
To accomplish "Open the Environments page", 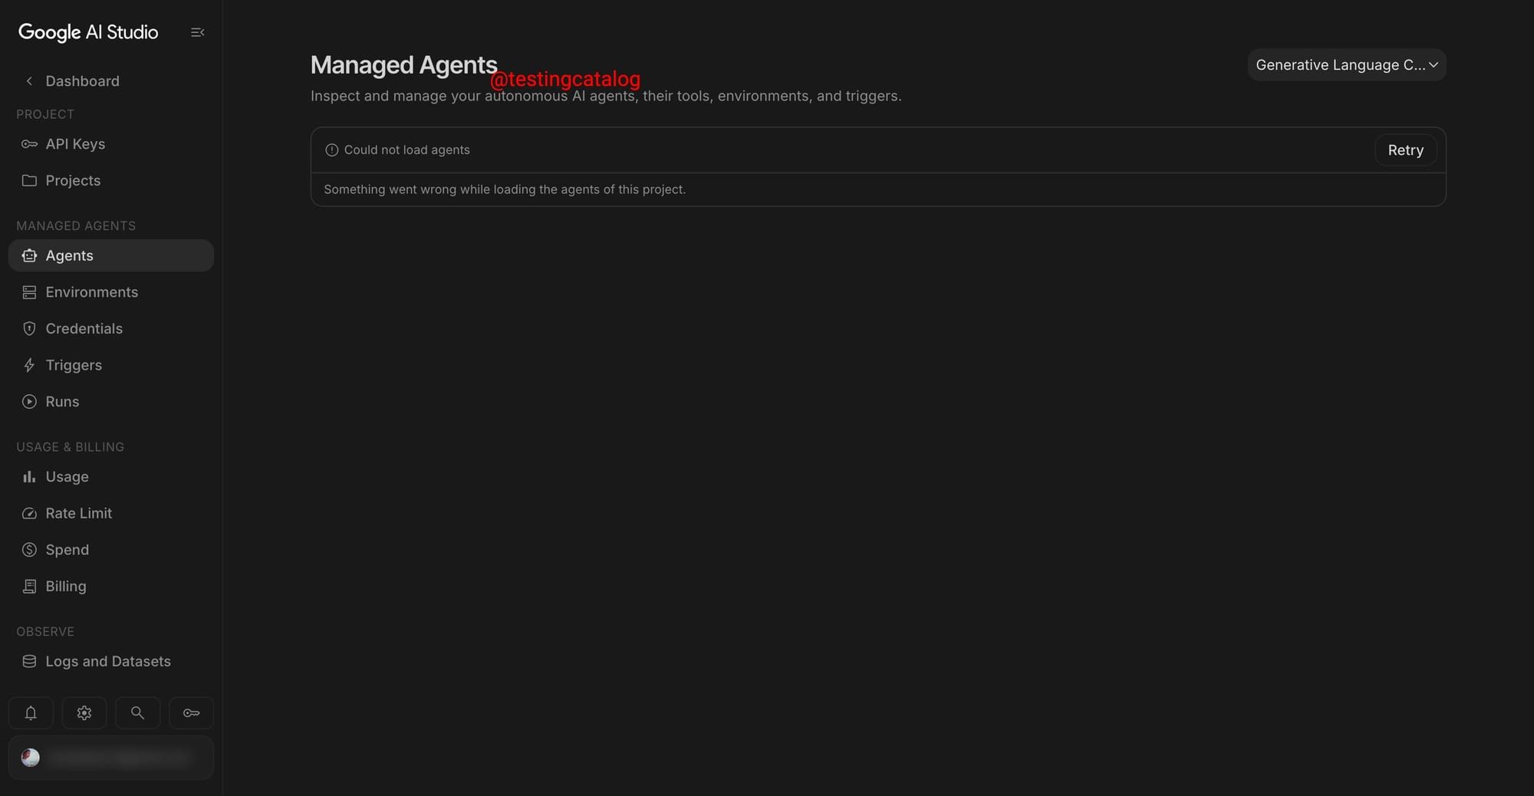I will 111,292.
